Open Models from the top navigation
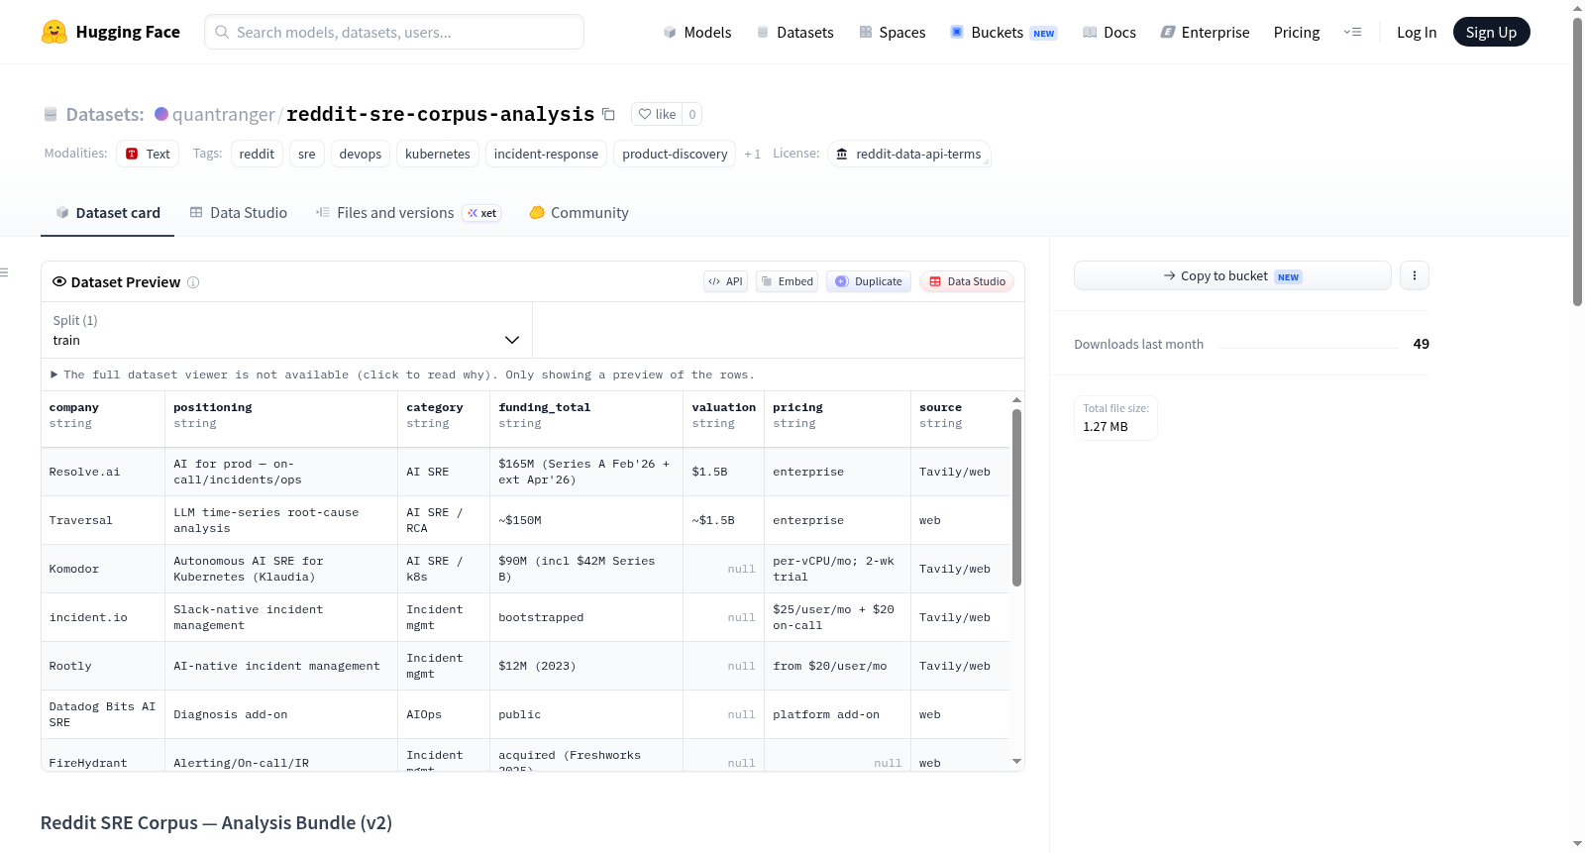1585x853 pixels. [697, 32]
